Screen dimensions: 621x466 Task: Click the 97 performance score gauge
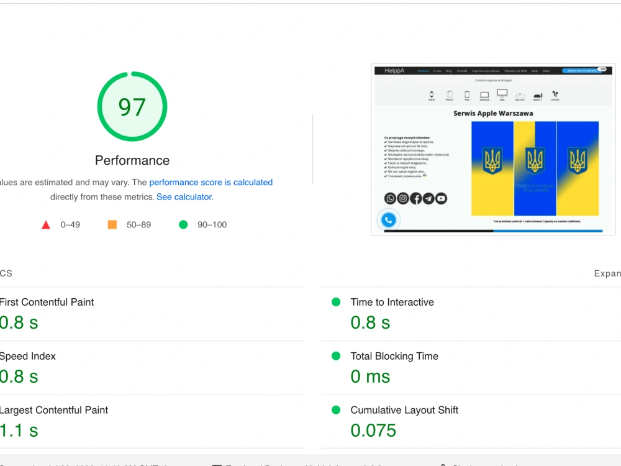click(x=132, y=106)
